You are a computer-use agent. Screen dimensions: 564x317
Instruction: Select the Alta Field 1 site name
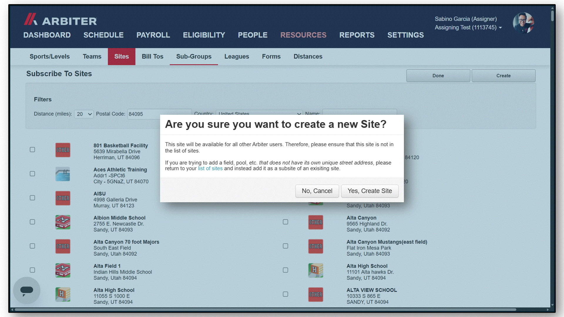(107, 266)
